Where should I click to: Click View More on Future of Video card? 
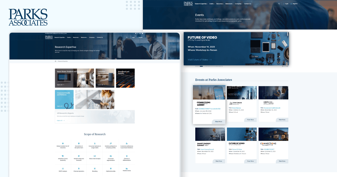250,161
